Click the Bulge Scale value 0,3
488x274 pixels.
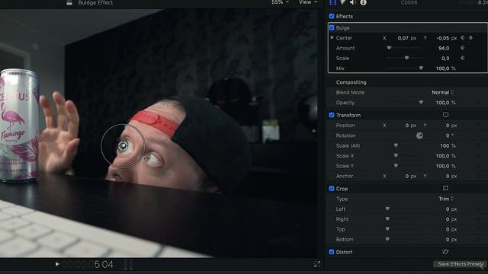click(x=445, y=58)
